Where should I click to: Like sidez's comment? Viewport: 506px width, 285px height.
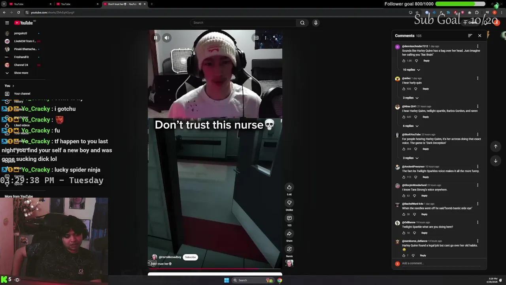click(404, 89)
